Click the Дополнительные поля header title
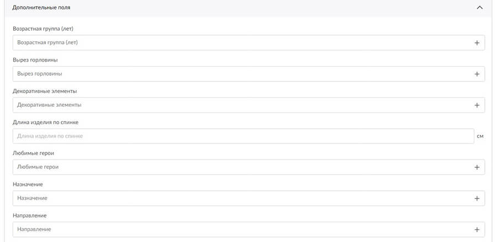Viewport: 497px width, 242px height. tap(41, 8)
